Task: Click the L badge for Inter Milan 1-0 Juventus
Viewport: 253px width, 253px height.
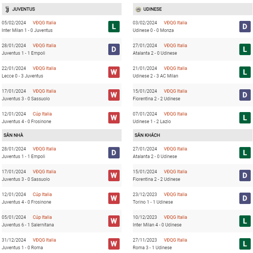Action: pos(114,27)
